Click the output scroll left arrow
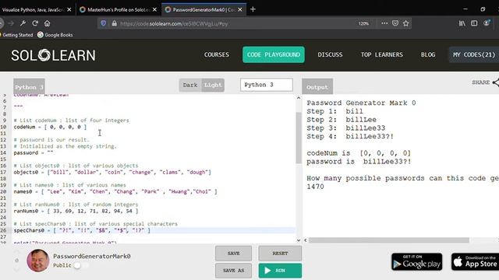Screen dimensions: 499x280 coord(306,240)
